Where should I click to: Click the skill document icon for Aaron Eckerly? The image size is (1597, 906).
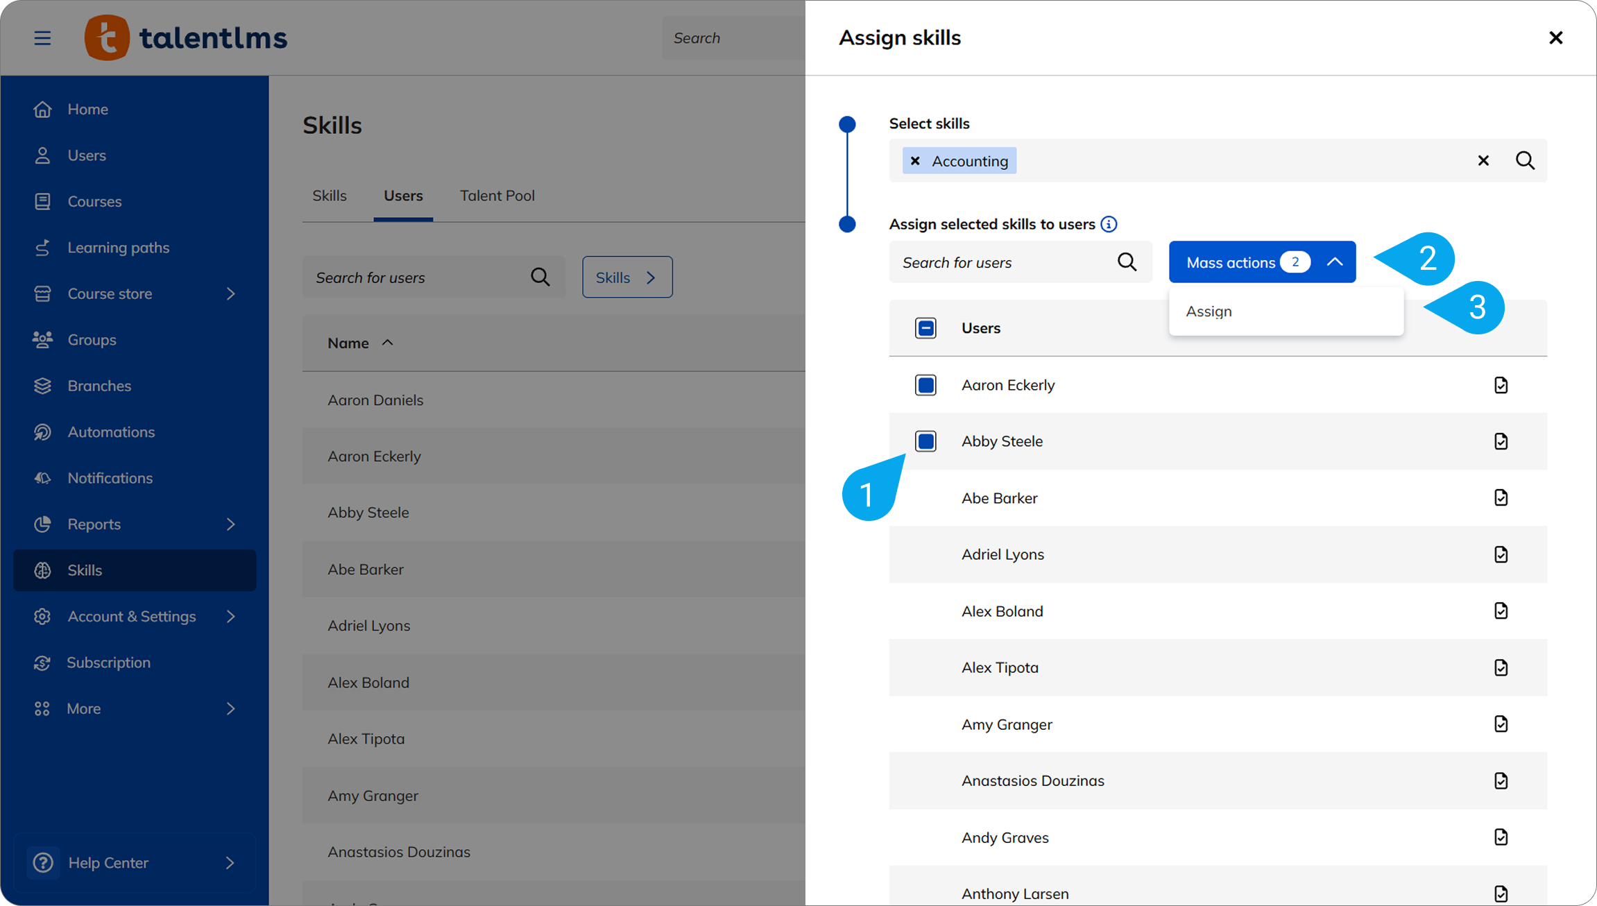1501,385
